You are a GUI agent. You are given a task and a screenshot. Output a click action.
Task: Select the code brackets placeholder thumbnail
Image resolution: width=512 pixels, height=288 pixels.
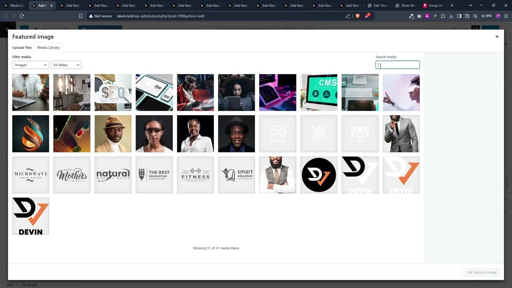(x=278, y=134)
